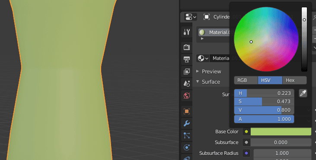Open the Physics properties tab
This screenshot has height=160, width=316.
pyautogui.click(x=187, y=147)
